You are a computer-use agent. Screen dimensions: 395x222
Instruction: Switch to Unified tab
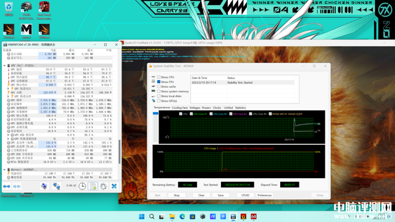[228, 108]
